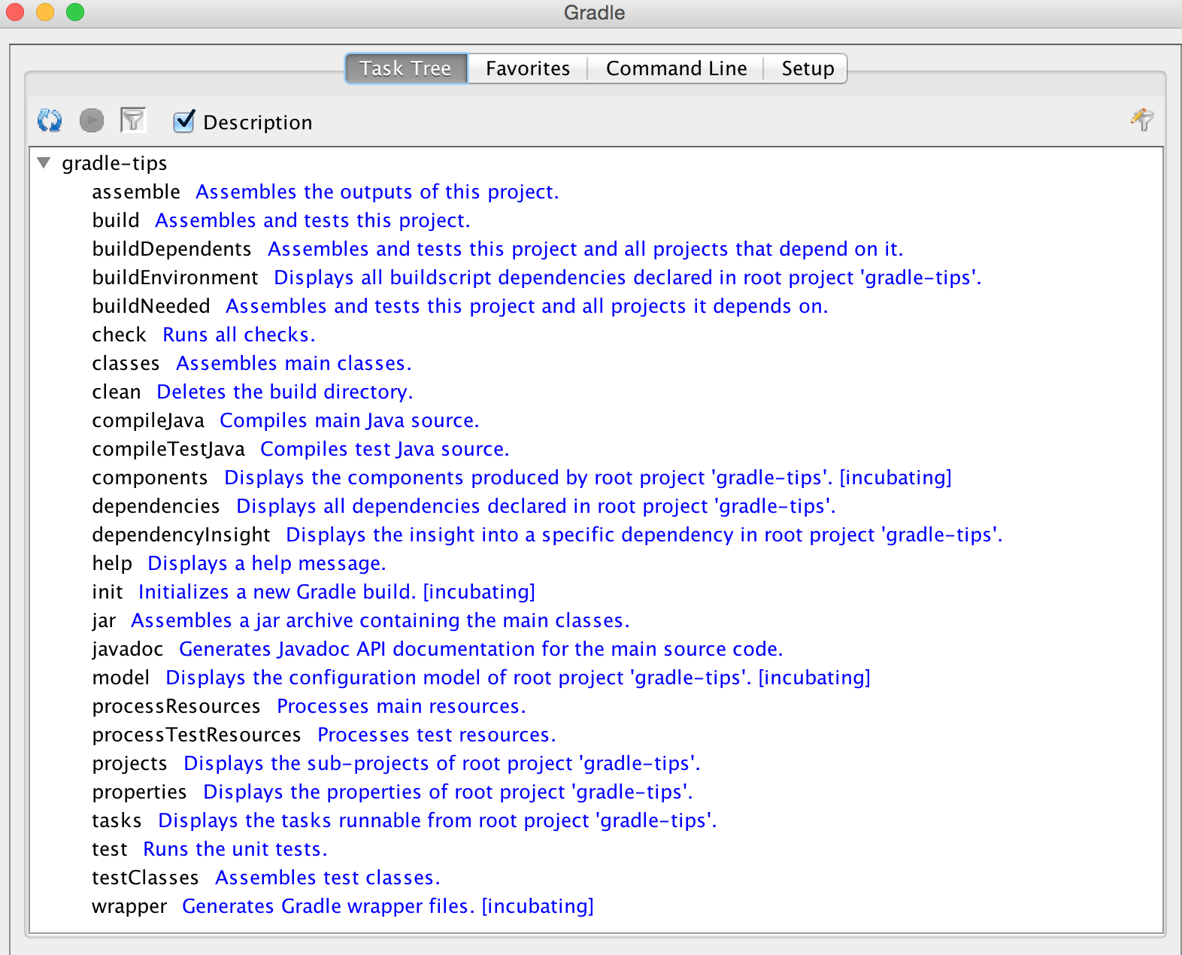The height and width of the screenshot is (955, 1182).
Task: Select the compileTestJava task
Action: (300, 449)
